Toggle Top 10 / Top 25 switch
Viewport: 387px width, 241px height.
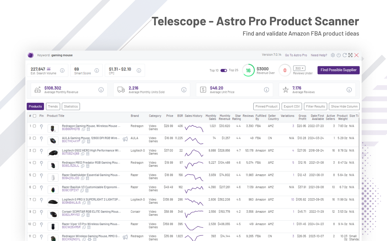(x=224, y=70)
